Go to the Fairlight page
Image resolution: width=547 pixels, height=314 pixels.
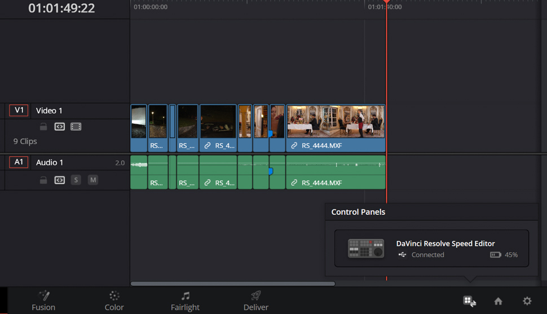(185, 301)
